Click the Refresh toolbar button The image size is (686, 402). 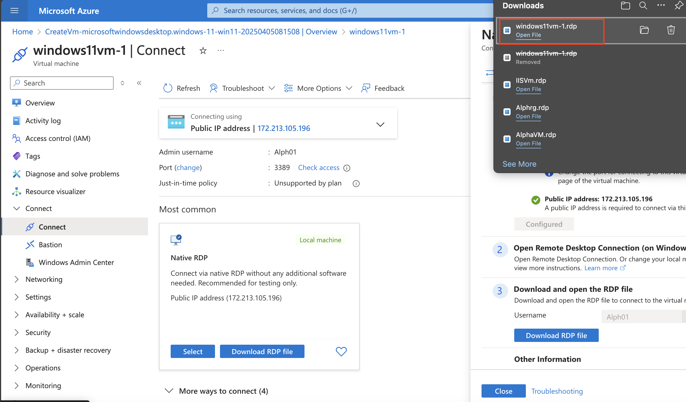coord(182,88)
